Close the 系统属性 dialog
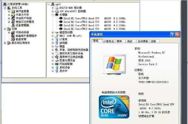The width and height of the screenshot is (188, 124). 177,34
